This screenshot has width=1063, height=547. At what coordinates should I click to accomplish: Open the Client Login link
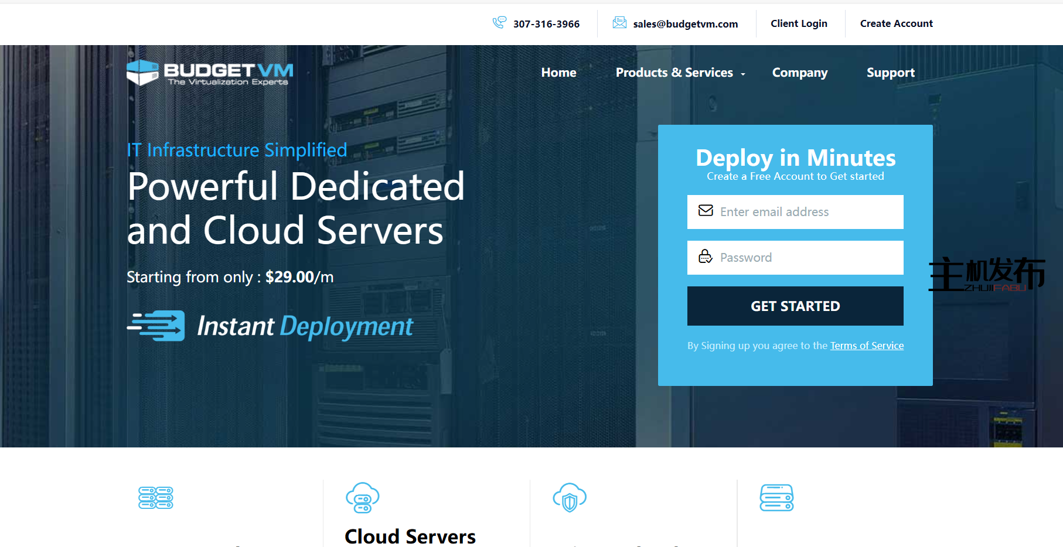click(x=799, y=23)
